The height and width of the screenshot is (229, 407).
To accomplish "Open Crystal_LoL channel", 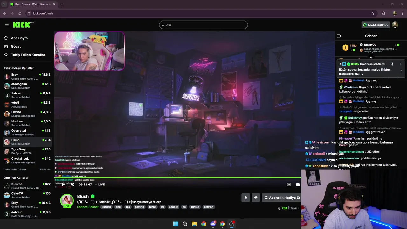I will (x=27, y=160).
